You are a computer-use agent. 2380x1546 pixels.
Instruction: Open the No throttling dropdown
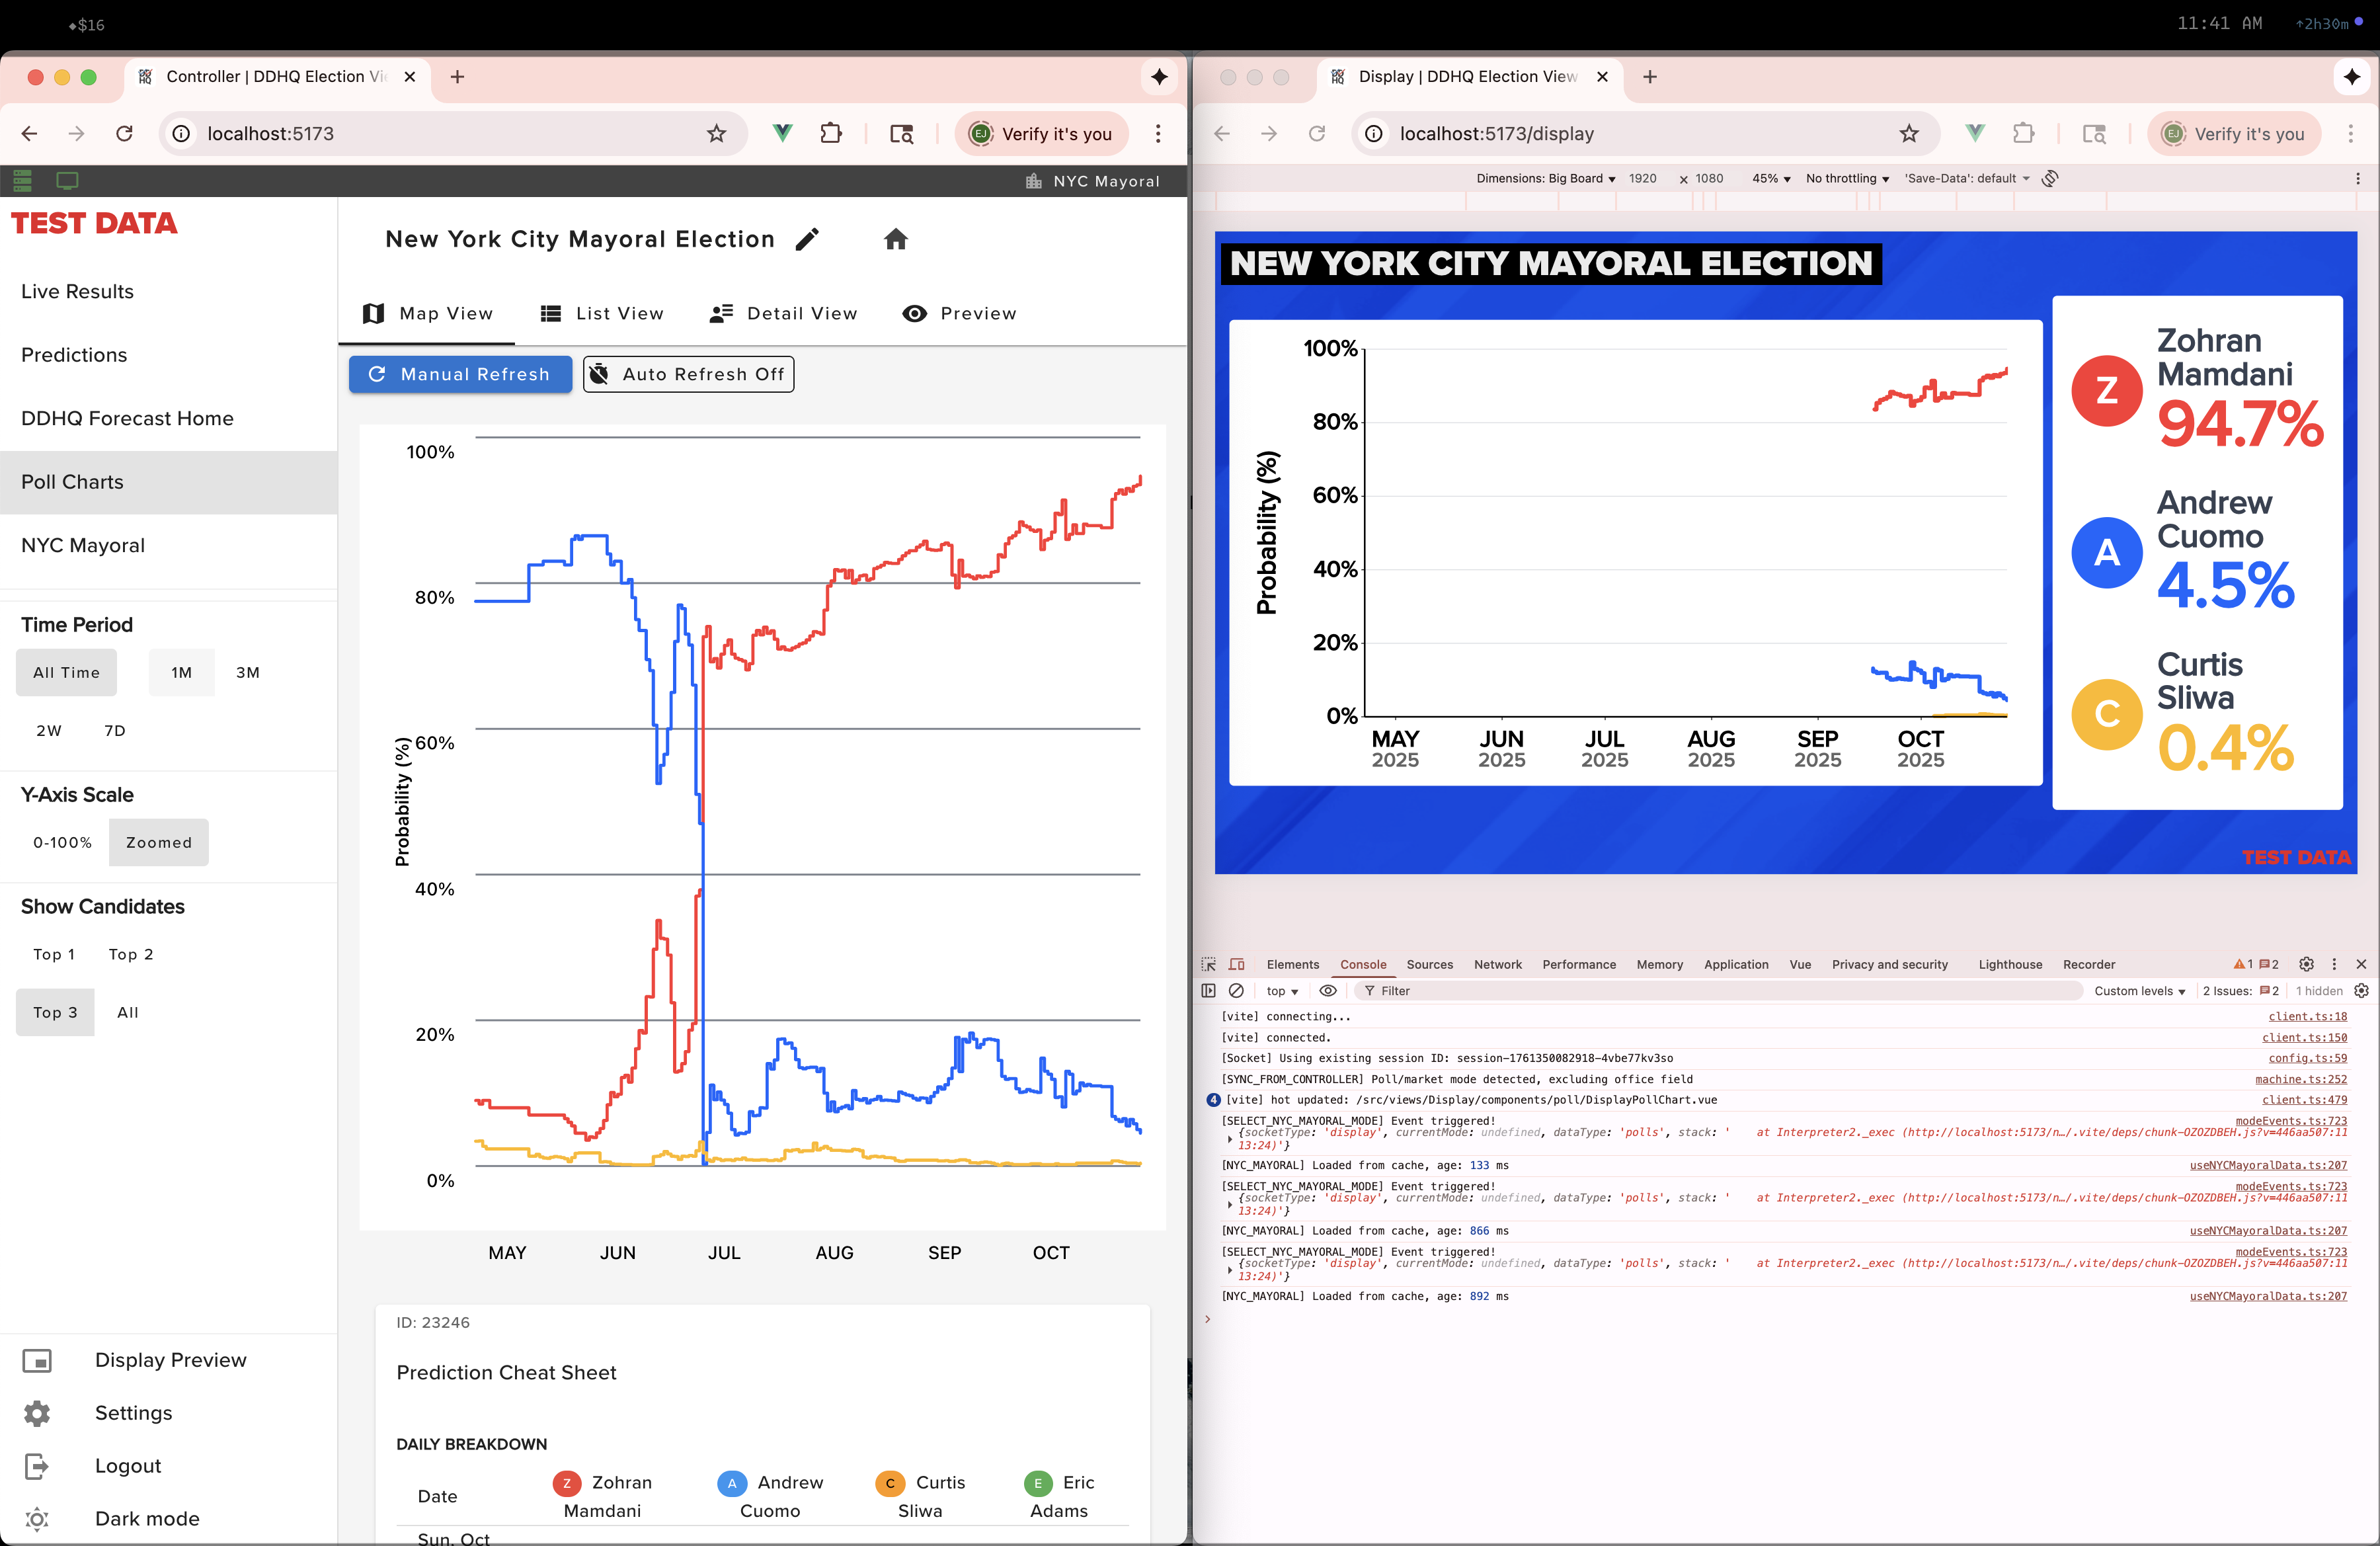pos(1846,178)
